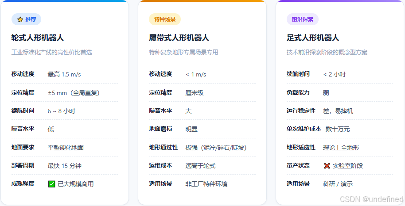This screenshot has width=405, height=206.
Task: Click 噪音水平 label in the 履带式 card
Action: [x=160, y=111]
